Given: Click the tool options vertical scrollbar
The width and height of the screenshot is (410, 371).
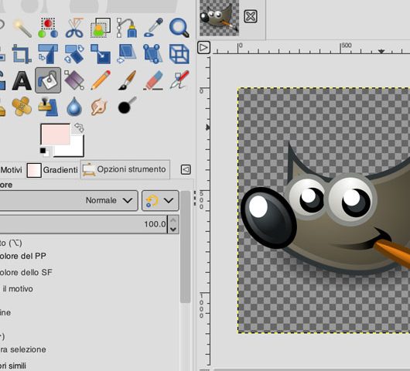Looking at the screenshot, I should (186, 247).
